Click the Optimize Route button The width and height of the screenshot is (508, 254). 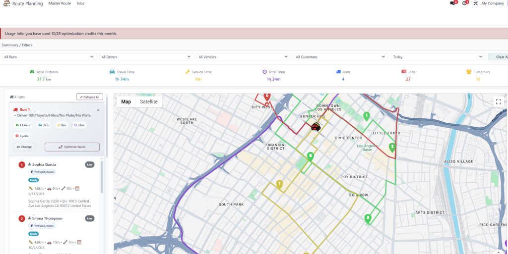click(72, 147)
